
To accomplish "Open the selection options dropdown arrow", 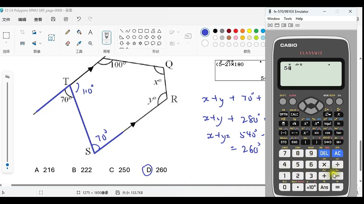I will 6,42.
